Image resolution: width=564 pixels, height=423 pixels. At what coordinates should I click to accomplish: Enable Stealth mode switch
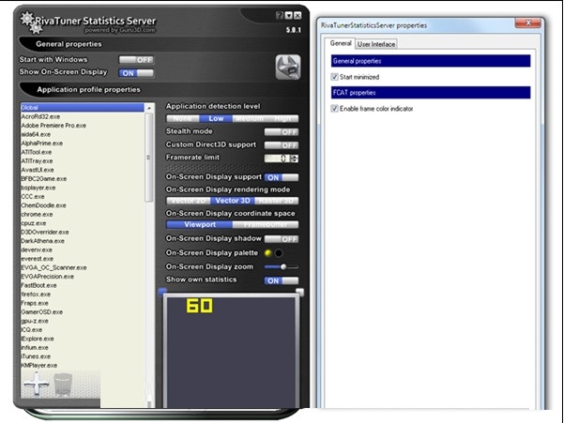pos(281,132)
